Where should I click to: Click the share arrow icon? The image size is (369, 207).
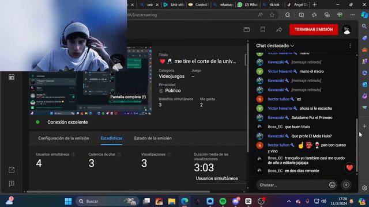(279, 29)
